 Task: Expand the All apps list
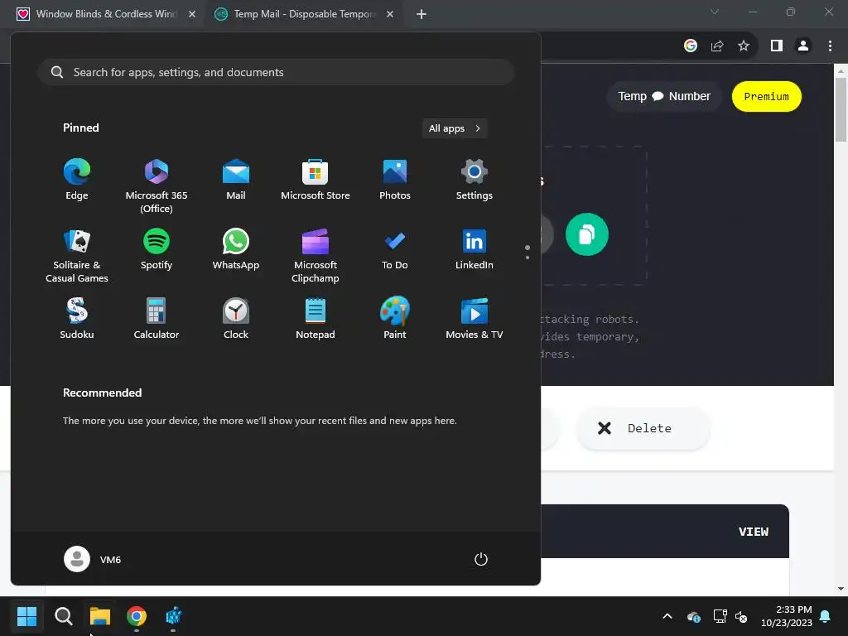(455, 128)
